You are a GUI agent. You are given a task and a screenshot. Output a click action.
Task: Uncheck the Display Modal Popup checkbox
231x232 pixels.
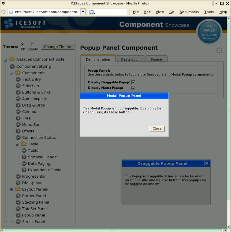(133, 88)
